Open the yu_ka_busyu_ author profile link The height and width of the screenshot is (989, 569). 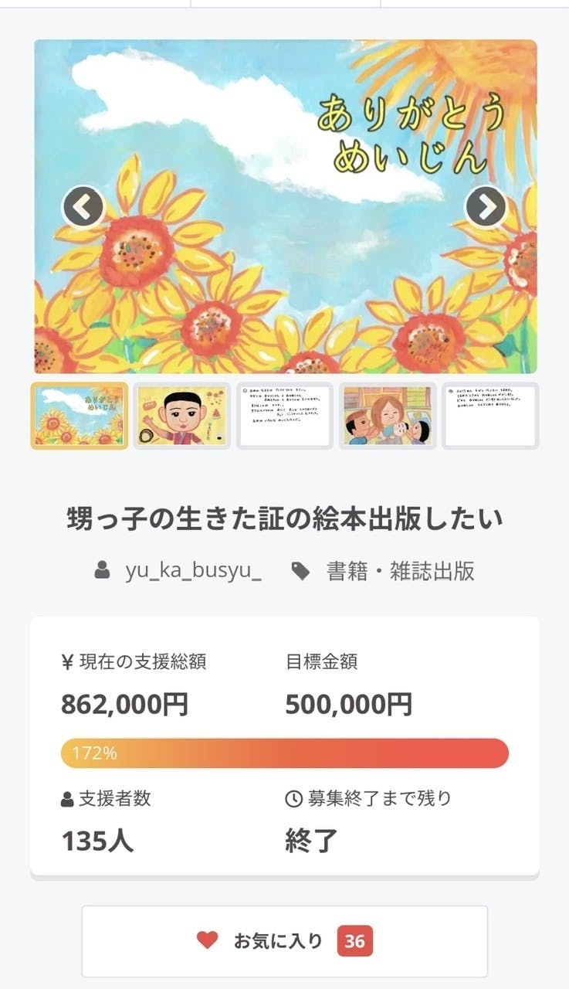pyautogui.click(x=193, y=571)
